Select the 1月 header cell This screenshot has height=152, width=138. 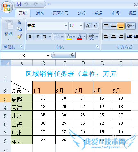click(44, 87)
